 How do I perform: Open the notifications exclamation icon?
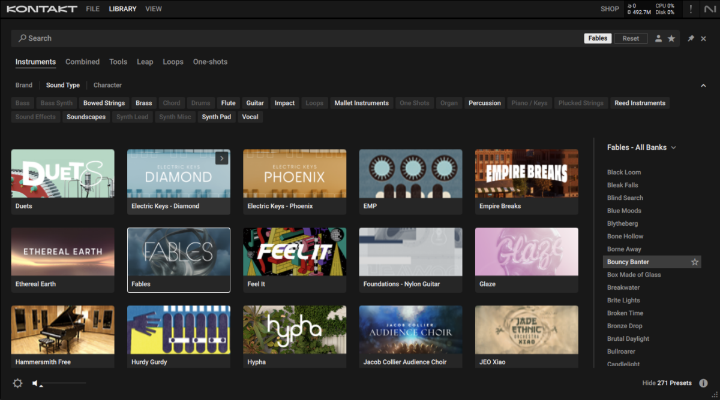pos(691,9)
